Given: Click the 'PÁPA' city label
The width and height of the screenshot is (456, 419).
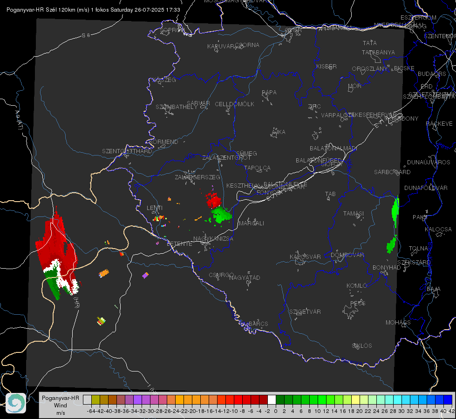Looking at the screenshot, I should tap(269, 93).
